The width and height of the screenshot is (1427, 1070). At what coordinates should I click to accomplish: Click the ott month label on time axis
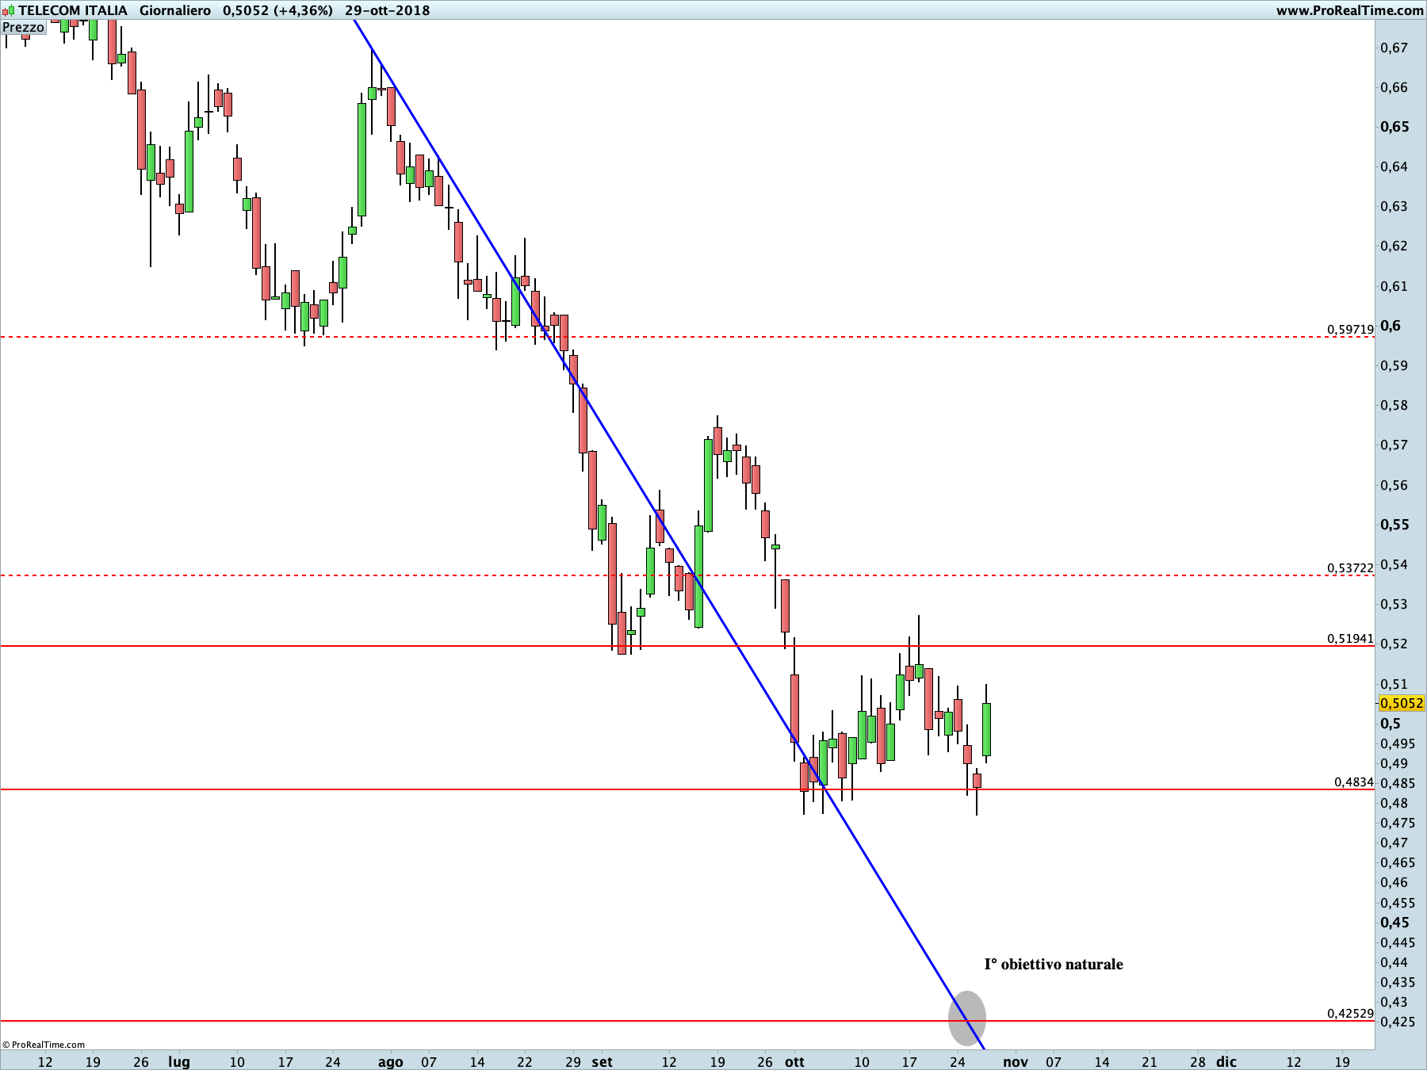coord(794,1062)
